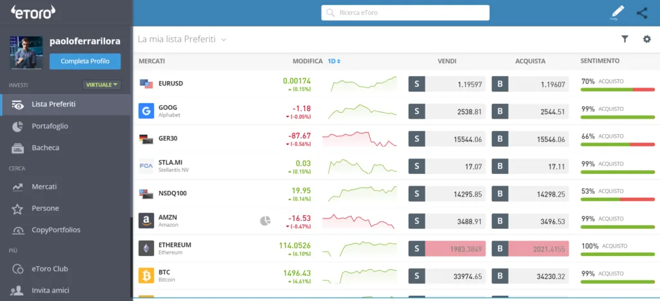Viewport: 660px width, 301px height.
Task: Click the paoloferrarilora username
Action: [85, 41]
